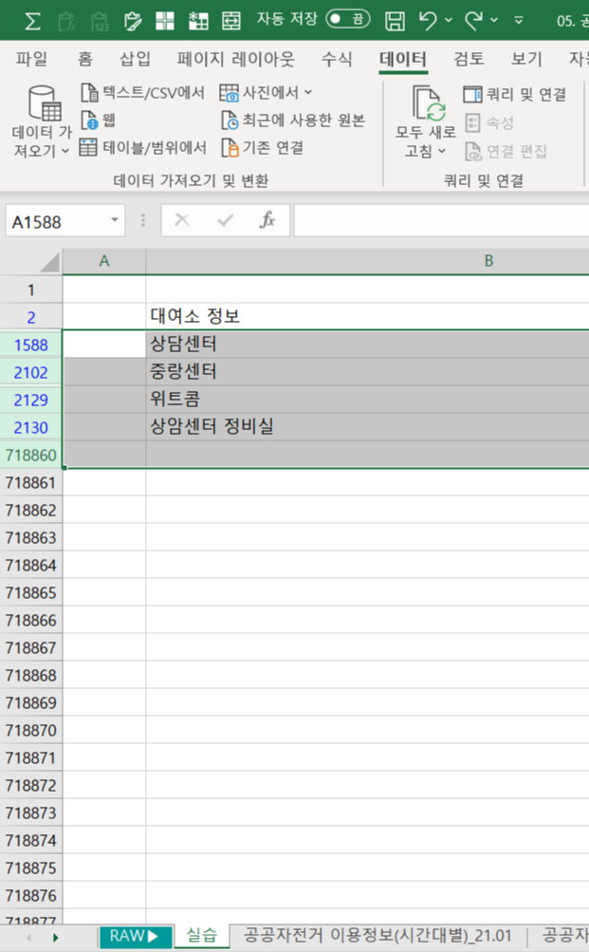Click cell containing 중랑센터
The width and height of the screenshot is (589, 952).
[x=368, y=371]
